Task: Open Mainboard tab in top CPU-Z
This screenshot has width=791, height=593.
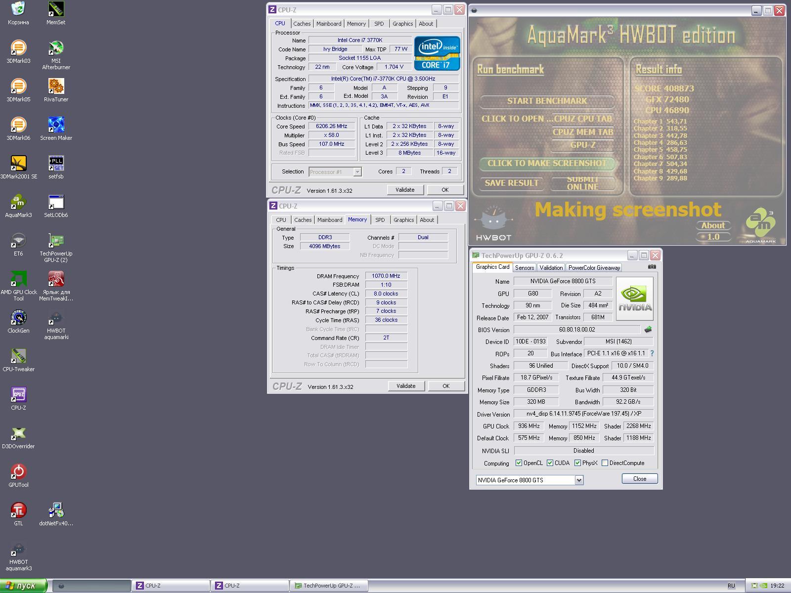Action: tap(329, 24)
